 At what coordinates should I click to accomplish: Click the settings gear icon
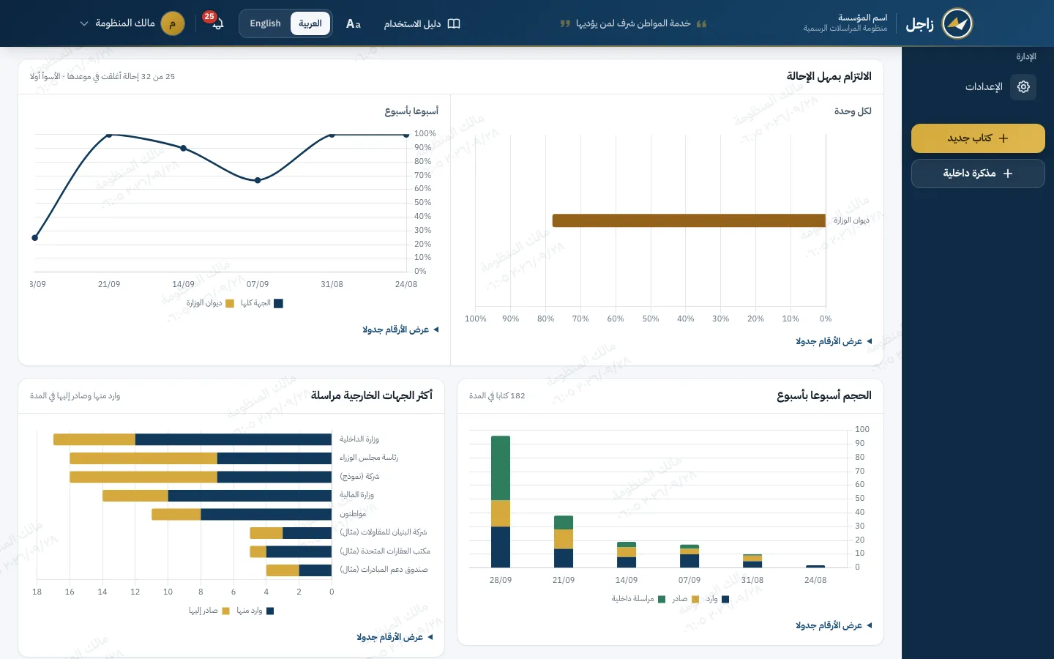(1023, 86)
